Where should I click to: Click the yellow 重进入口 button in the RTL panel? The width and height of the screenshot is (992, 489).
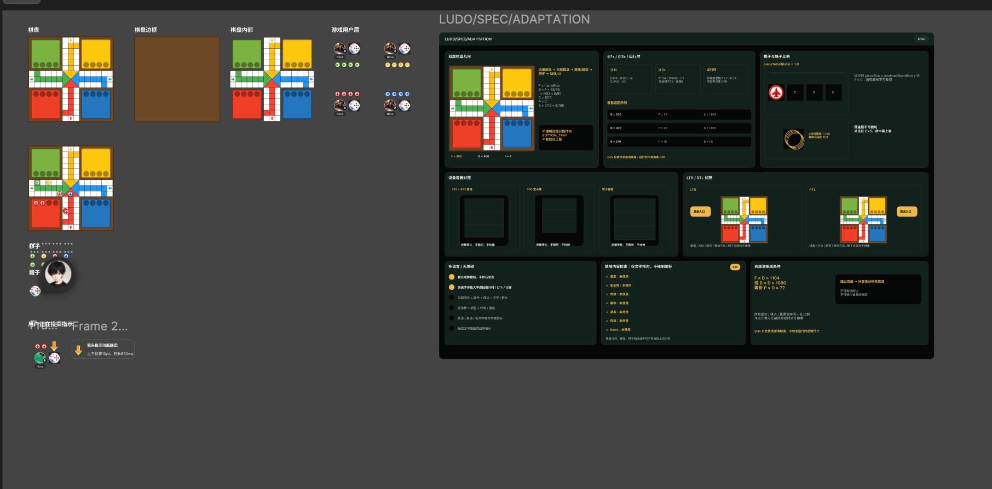[x=907, y=211]
